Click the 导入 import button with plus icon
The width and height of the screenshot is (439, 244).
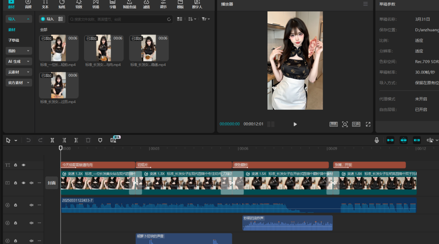click(x=47, y=19)
